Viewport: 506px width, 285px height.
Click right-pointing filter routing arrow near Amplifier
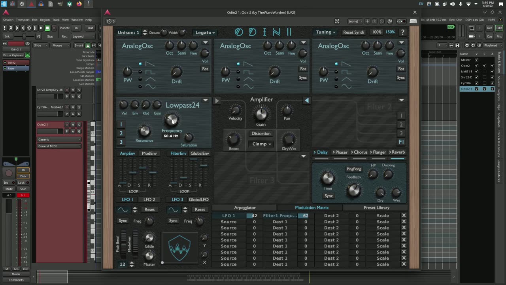(217, 101)
